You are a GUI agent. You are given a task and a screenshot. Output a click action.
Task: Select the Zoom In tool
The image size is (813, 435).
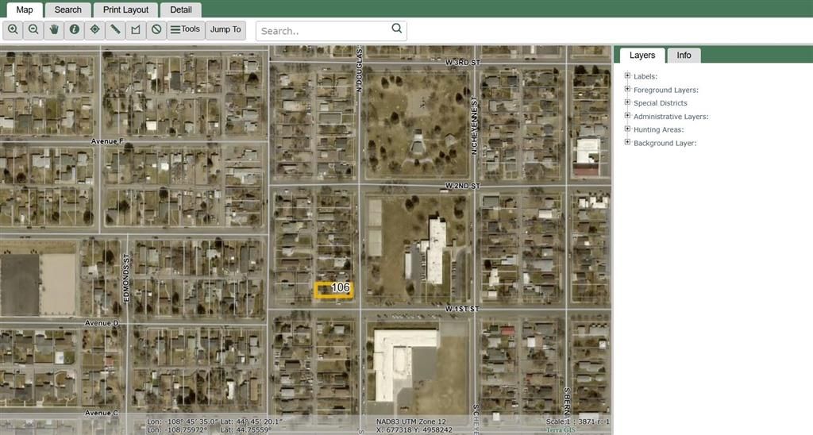[x=13, y=29]
